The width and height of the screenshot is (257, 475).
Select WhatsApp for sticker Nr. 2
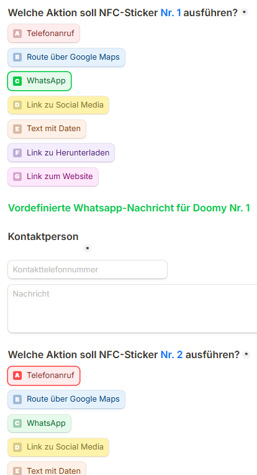(x=39, y=423)
